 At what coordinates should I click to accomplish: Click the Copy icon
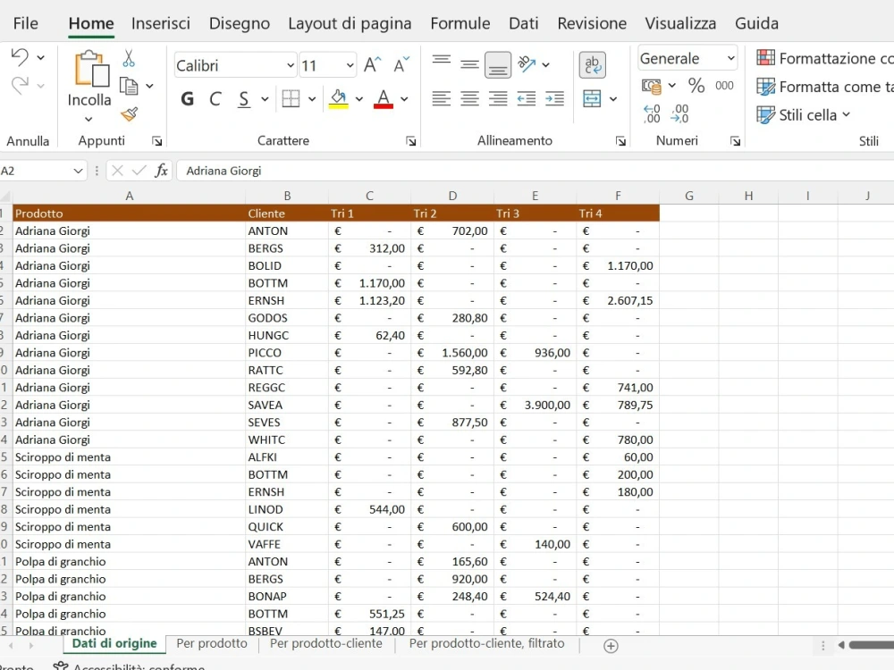(x=129, y=86)
